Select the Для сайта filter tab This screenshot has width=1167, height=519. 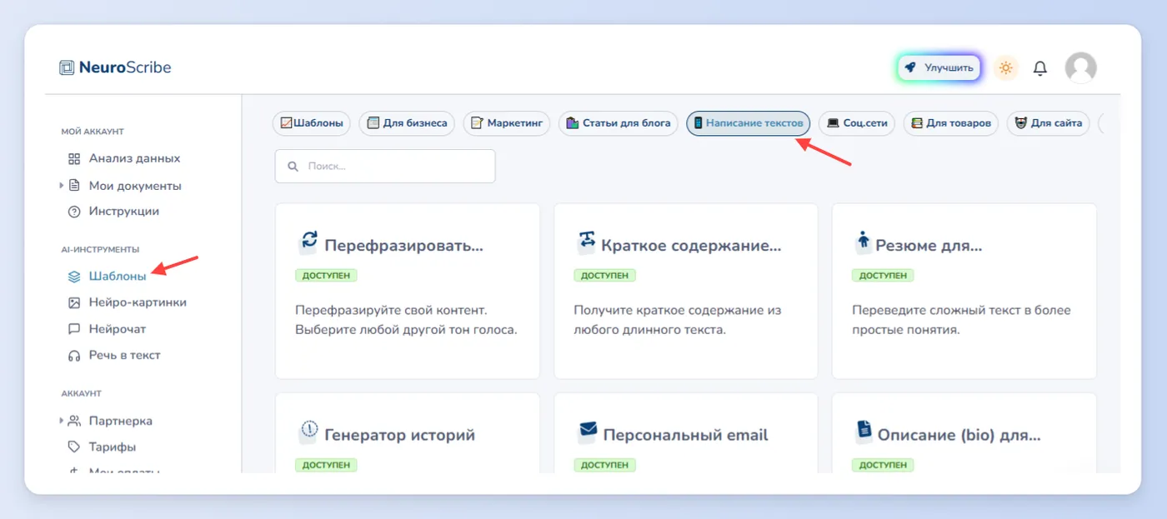1049,123
